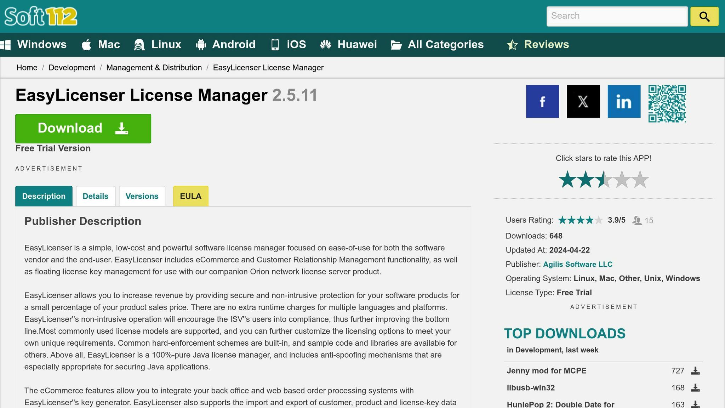Screen dimensions: 725x408
Task: Click Updated At 2024-04-22 value
Action: 570,250
